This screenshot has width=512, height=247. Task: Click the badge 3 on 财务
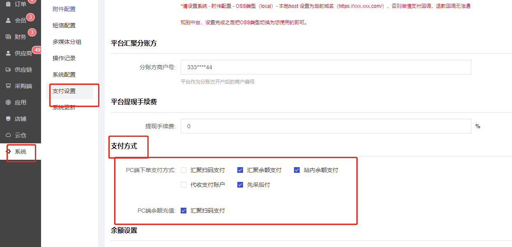pos(32,32)
